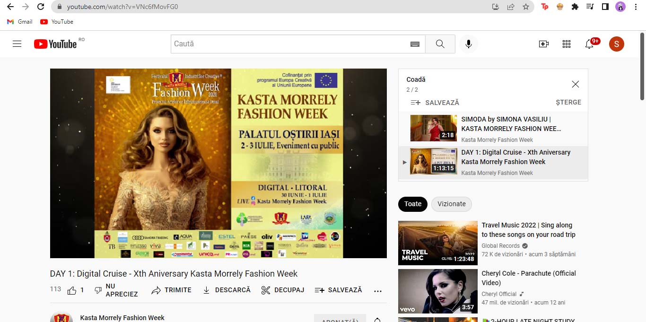Image resolution: width=646 pixels, height=322 pixels.
Task: Open the Chrome profile avatar
Action: (620, 7)
